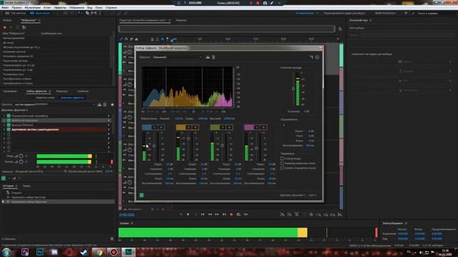Solo the green high-mid band

[223, 127]
